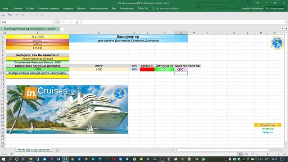
Task: Click the 'Круиз №2' header cell
Action: pos(194,66)
